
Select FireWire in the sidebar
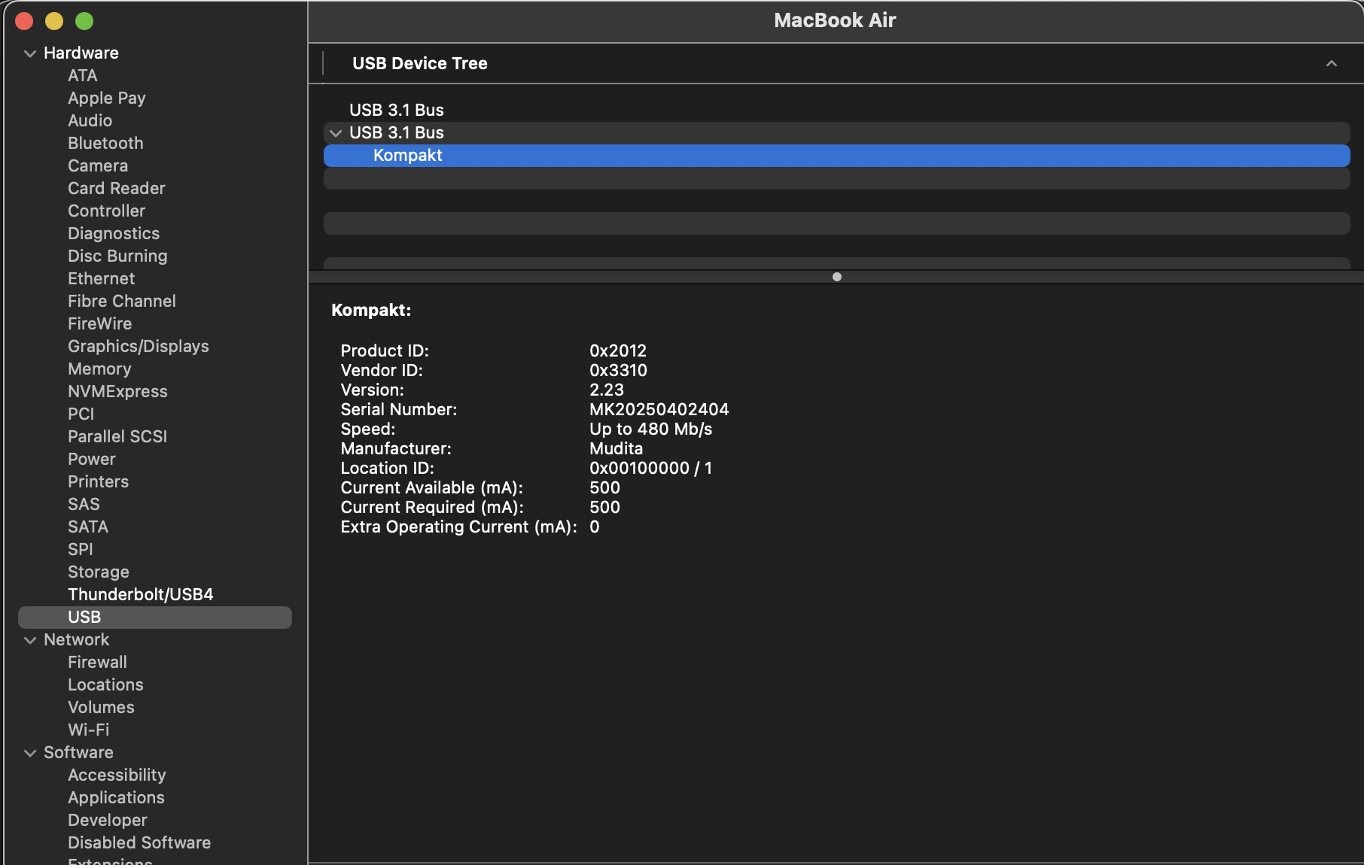100,323
